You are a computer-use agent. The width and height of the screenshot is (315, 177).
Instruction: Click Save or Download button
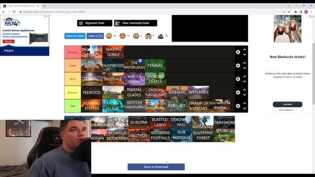pos(156,167)
